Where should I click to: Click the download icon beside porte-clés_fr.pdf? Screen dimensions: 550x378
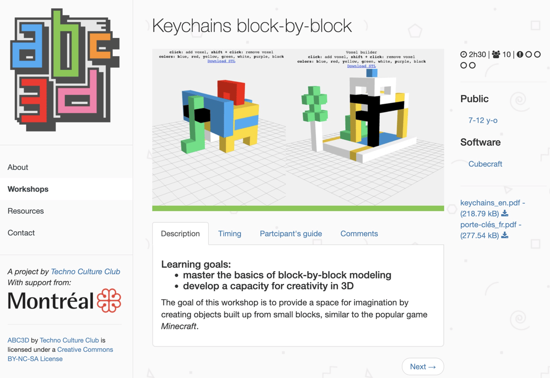point(505,235)
